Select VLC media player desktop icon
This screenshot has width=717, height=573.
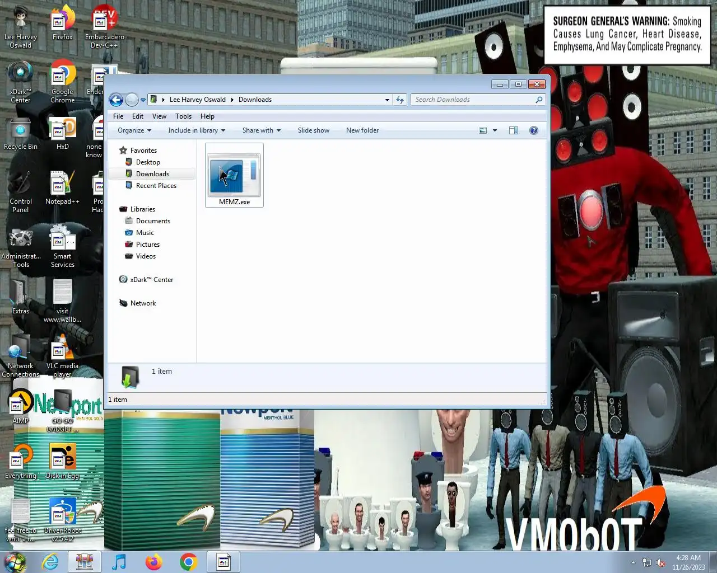point(63,356)
